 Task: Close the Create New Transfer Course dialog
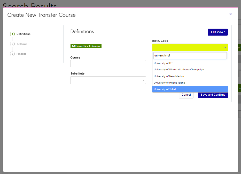tap(230, 14)
